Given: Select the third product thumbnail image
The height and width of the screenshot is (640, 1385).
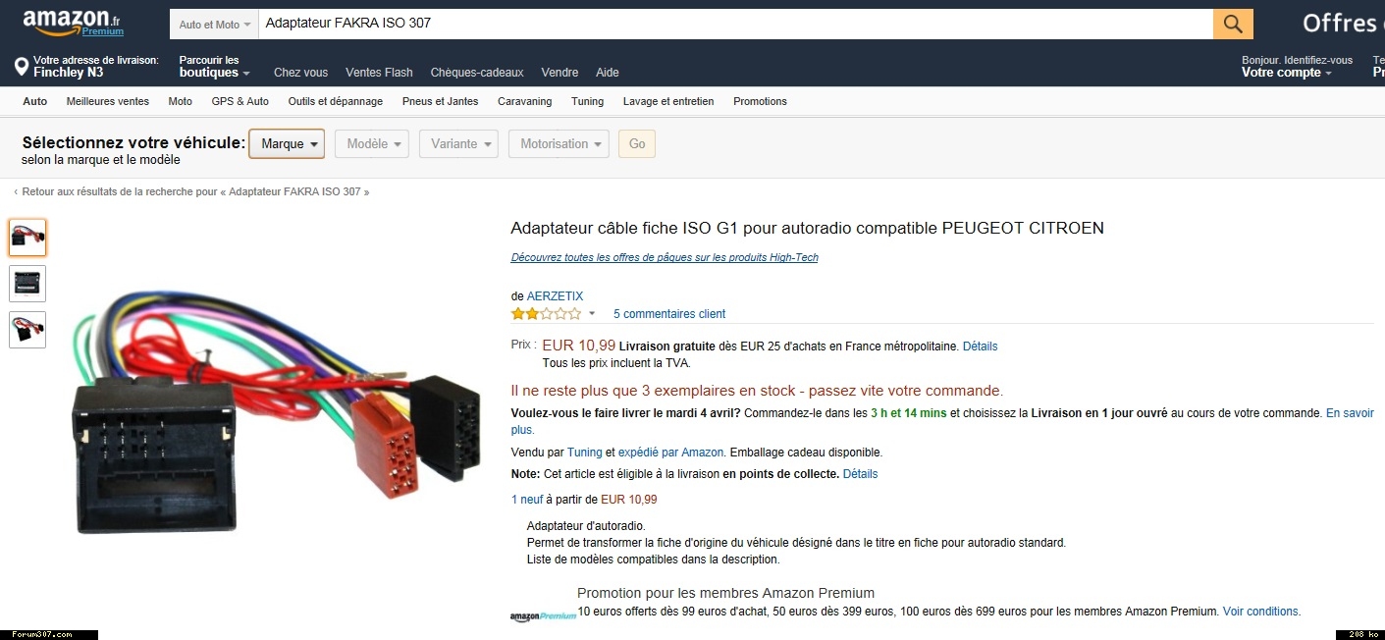Looking at the screenshot, I should (27, 330).
